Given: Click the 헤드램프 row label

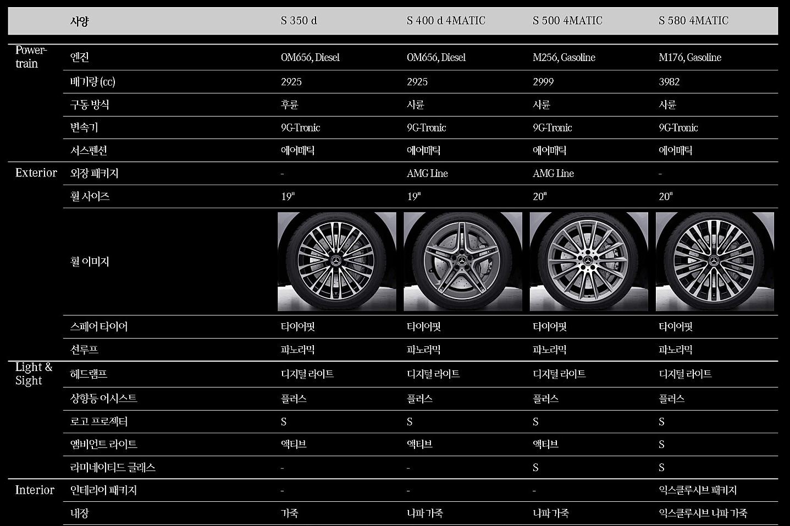Looking at the screenshot, I should [x=88, y=374].
